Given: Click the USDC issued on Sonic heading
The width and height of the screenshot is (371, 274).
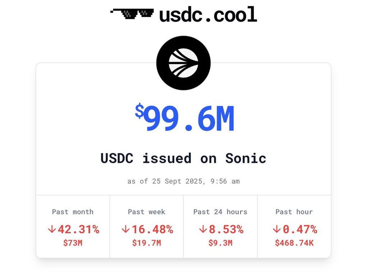Looking at the screenshot, I should point(183,158).
